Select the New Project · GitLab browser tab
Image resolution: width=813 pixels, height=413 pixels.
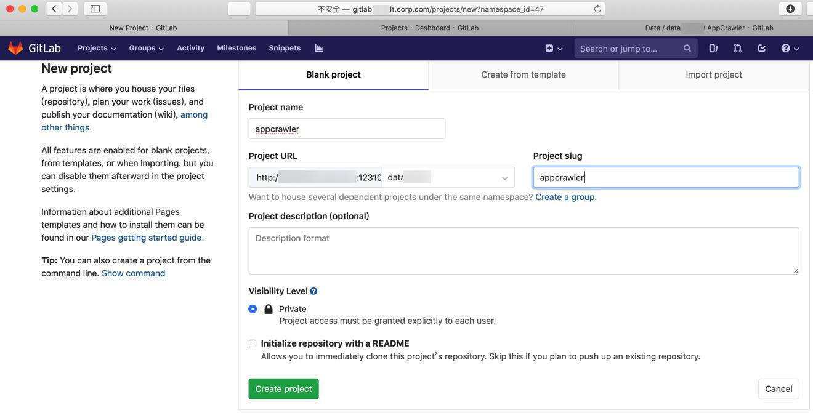144,28
